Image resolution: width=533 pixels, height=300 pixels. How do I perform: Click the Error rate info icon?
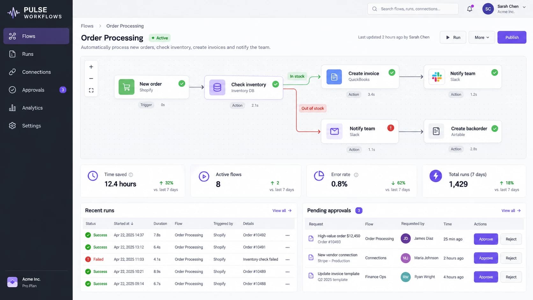[356, 175]
